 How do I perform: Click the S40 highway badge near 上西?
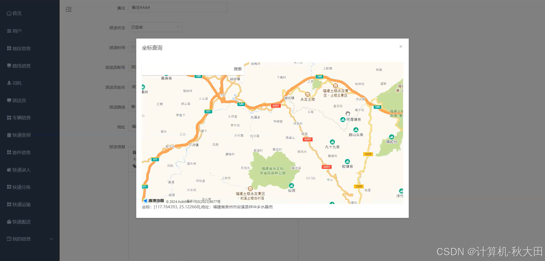[320, 77]
